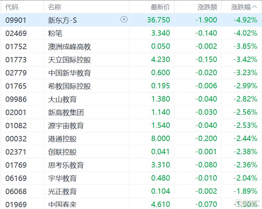Sort by 涨跌额 column header
262x209 pixels.
[x=207, y=7]
